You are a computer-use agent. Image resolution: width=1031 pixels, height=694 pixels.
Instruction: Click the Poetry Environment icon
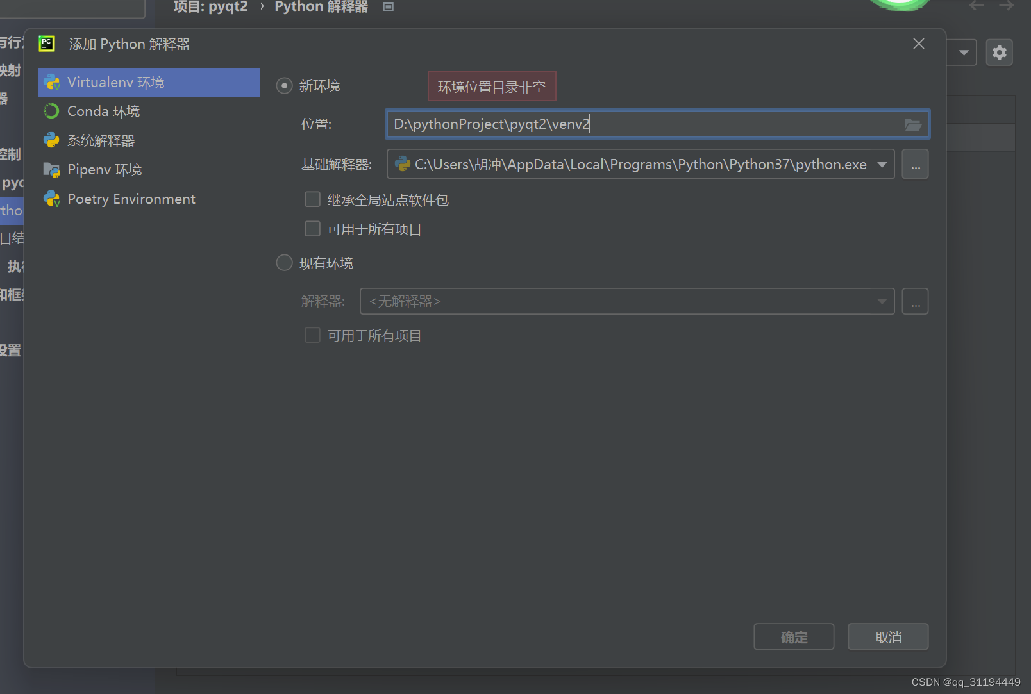point(52,199)
